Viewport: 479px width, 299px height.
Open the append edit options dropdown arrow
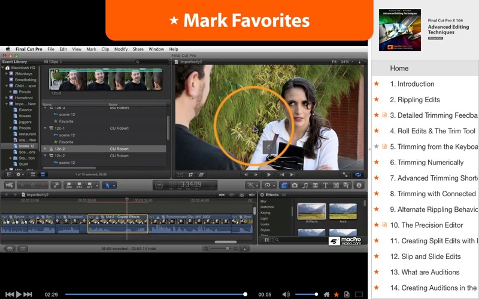(97, 185)
